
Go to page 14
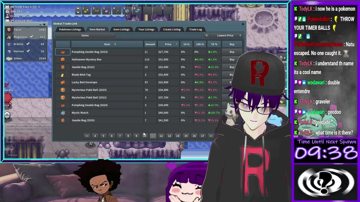pos(177,136)
